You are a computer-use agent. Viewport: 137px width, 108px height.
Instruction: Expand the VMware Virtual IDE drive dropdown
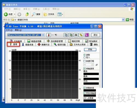tap(43, 35)
